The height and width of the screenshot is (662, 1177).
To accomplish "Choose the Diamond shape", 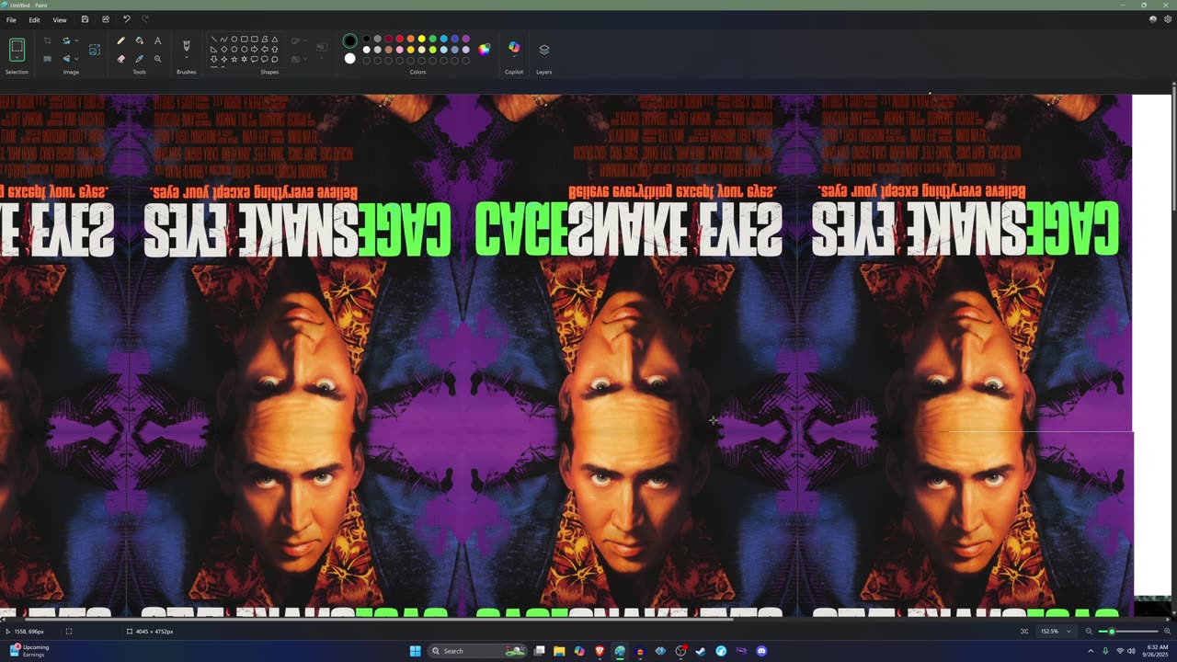I will (x=223, y=49).
